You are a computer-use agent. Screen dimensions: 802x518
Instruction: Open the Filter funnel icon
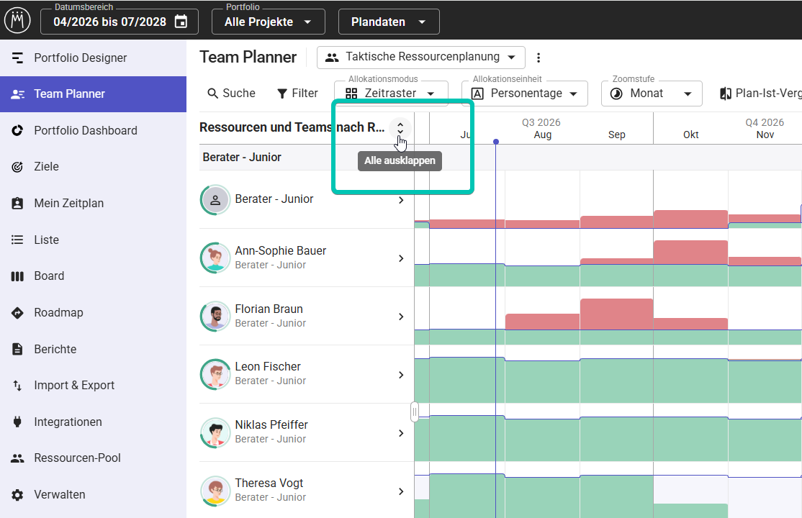tap(281, 94)
